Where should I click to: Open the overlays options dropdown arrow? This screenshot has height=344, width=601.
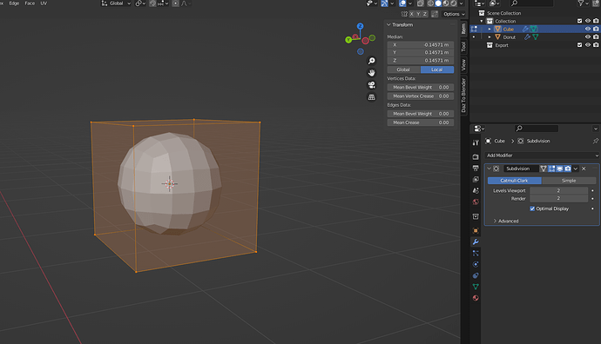(409, 3)
